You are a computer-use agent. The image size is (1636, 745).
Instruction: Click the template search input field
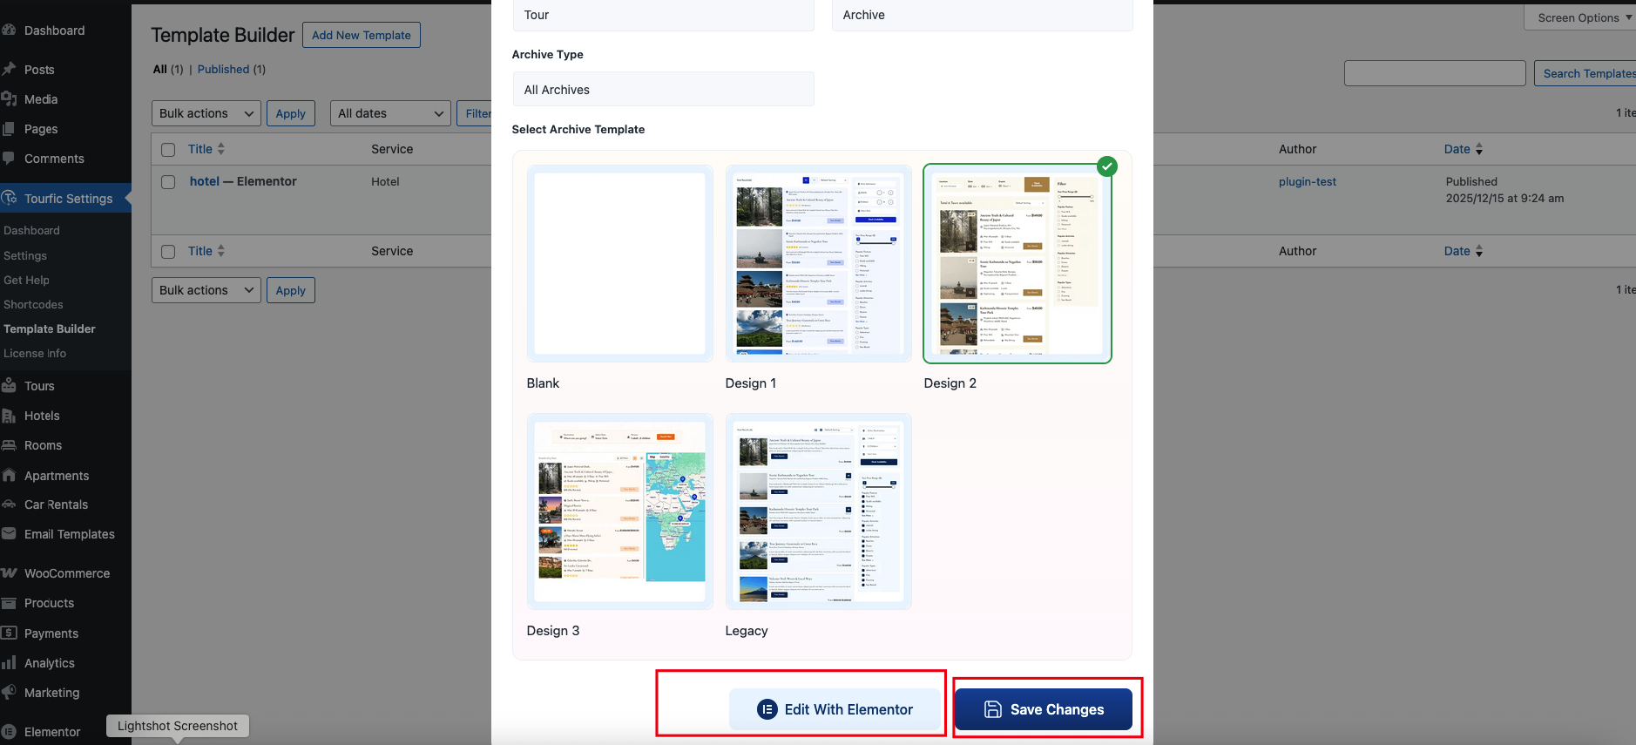1434,73
